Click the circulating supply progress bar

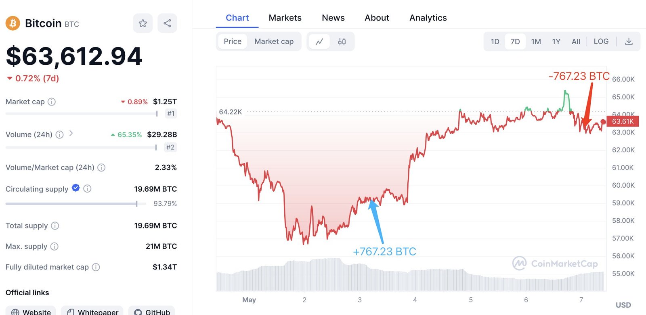pos(73,204)
